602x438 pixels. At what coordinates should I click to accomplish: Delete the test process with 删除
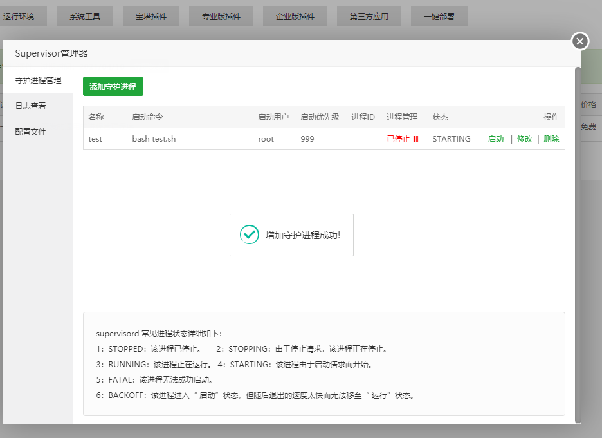tap(551, 139)
